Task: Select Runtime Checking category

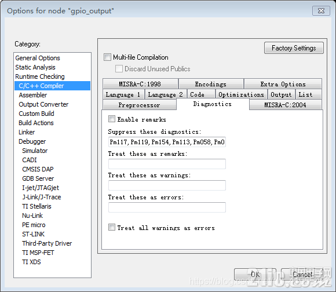Action: pos(40,76)
